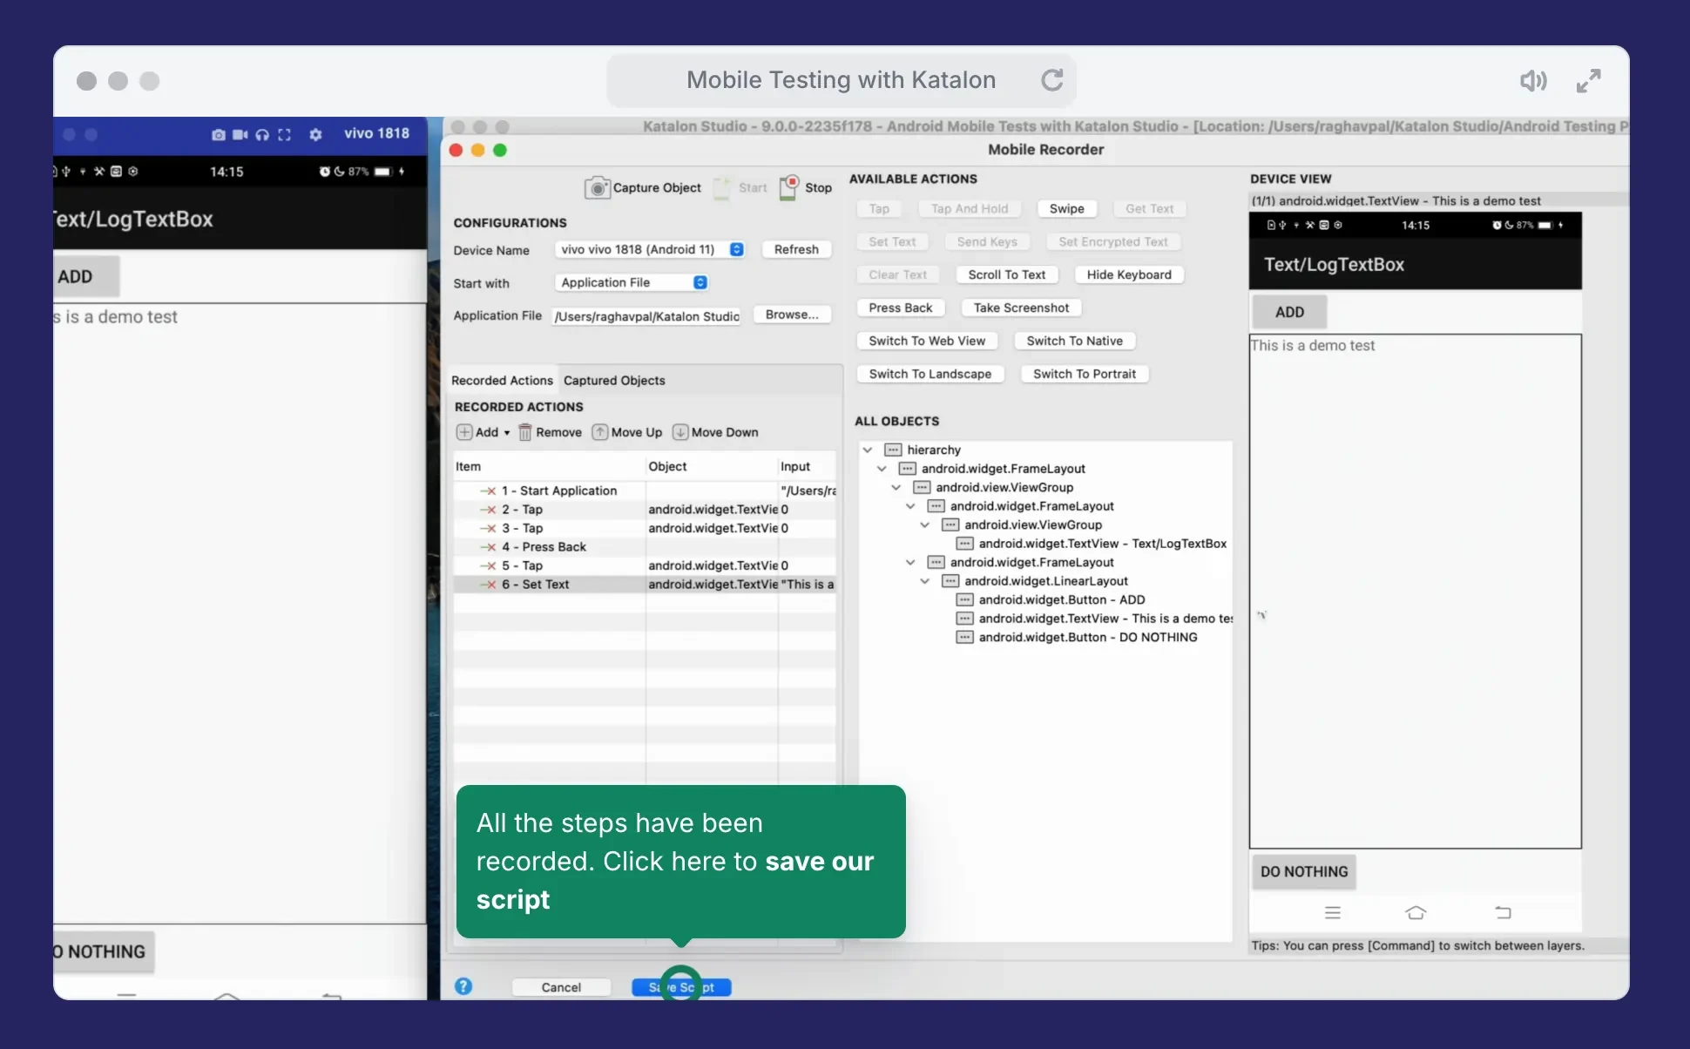Click the blue help question mark icon

[x=463, y=986]
